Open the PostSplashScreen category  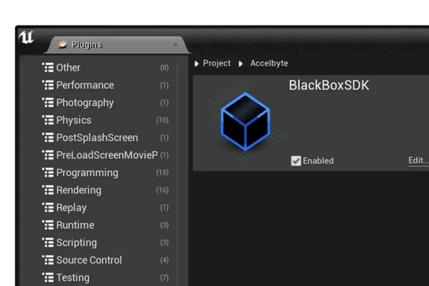pos(105,138)
